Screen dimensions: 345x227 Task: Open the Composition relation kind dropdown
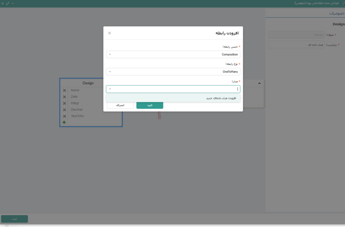point(173,54)
